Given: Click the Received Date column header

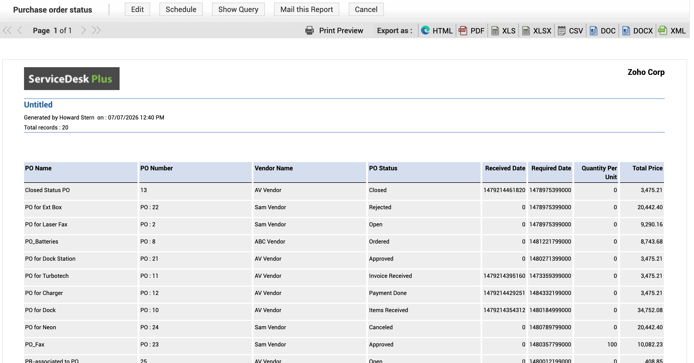Looking at the screenshot, I should point(504,172).
